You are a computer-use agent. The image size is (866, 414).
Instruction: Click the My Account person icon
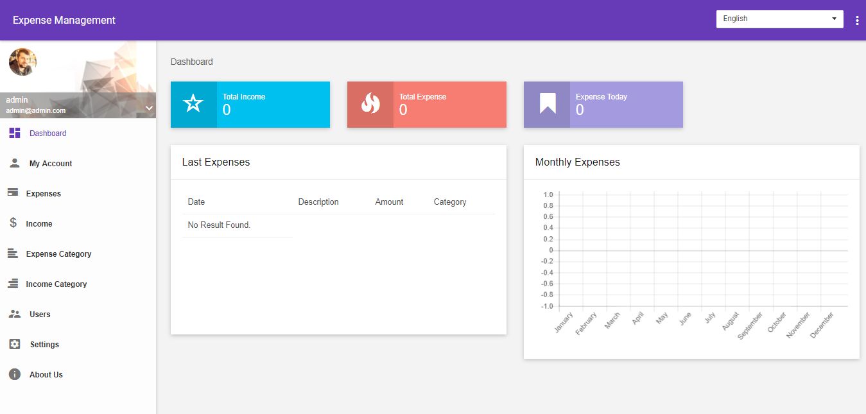click(15, 163)
